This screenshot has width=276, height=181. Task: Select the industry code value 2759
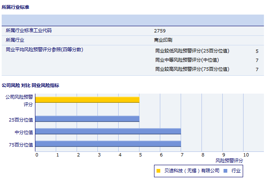point(160,31)
